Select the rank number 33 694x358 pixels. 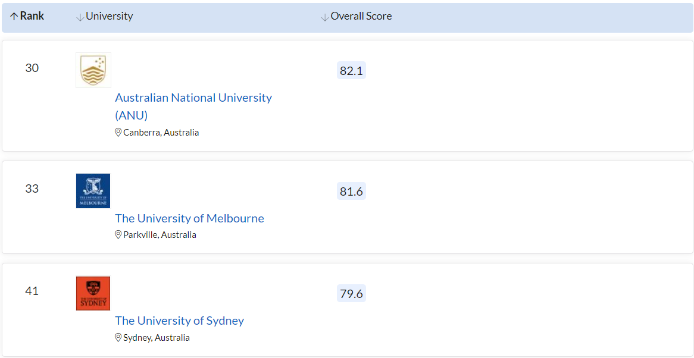point(32,189)
